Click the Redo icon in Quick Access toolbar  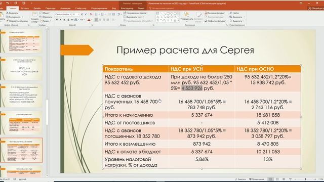(x=16, y=3)
